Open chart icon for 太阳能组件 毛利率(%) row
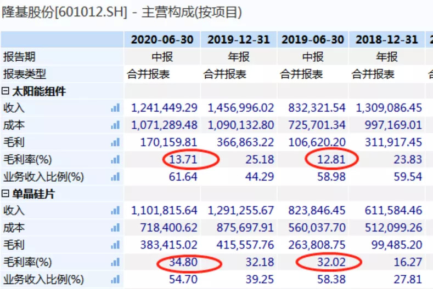 point(115,159)
